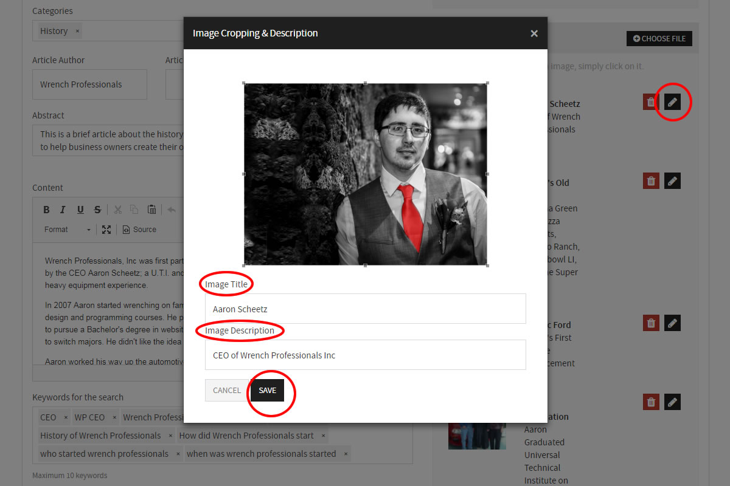Delete the Graduation image with trash icon
This screenshot has width=730, height=486.
(x=651, y=402)
